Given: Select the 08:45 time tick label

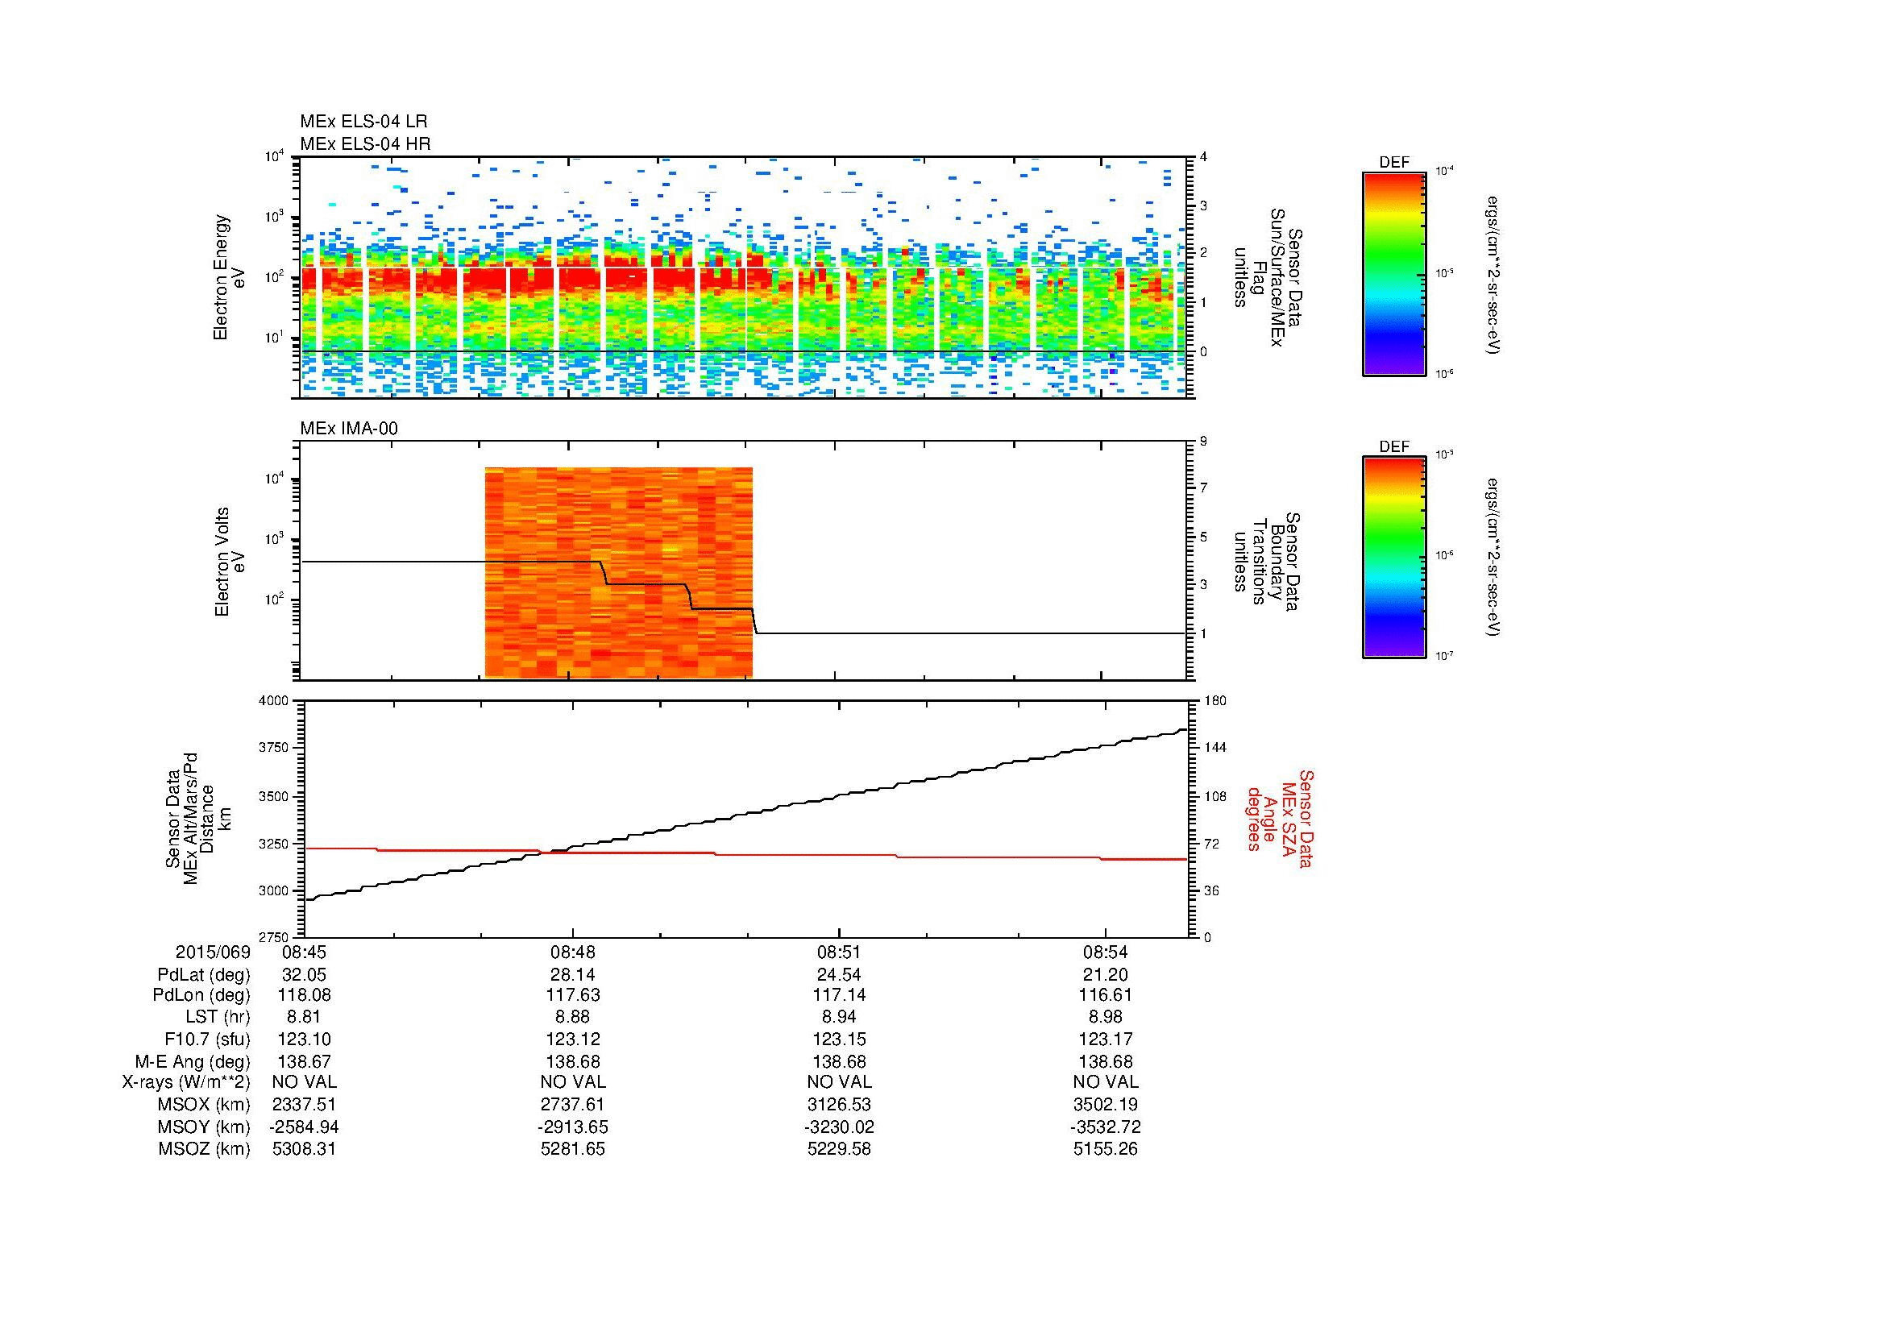Looking at the screenshot, I should click(x=304, y=952).
